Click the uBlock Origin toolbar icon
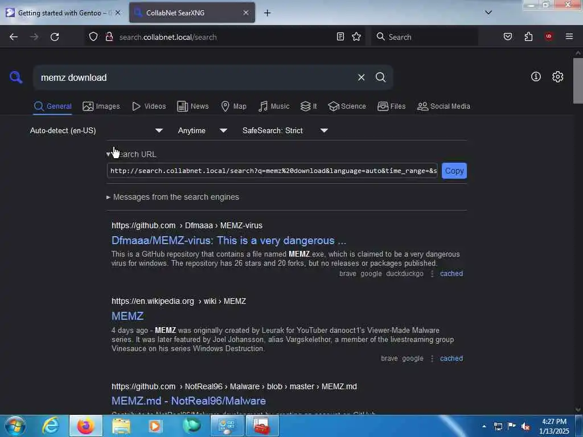Viewport: 583px width, 437px height. [x=549, y=36]
